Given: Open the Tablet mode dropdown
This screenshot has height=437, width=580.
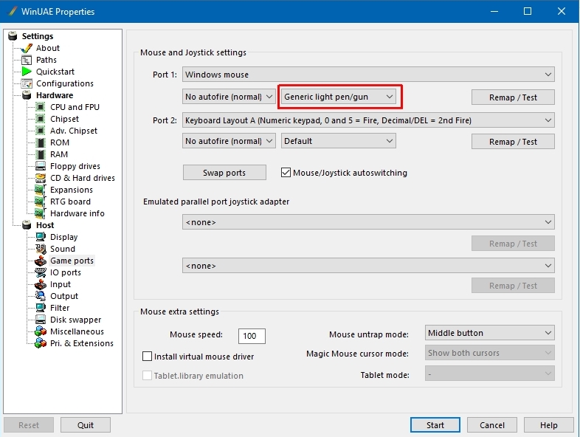Looking at the screenshot, I should [x=490, y=374].
